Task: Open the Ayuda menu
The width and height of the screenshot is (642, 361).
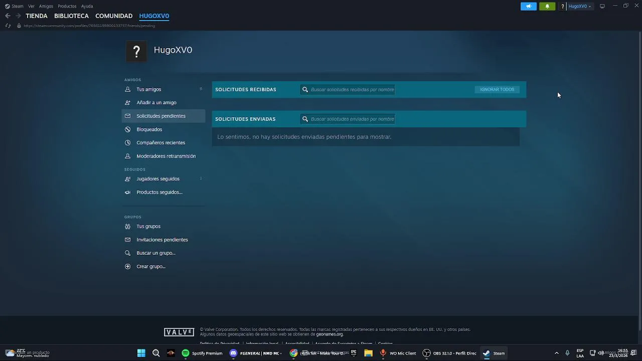Action: pos(87,6)
